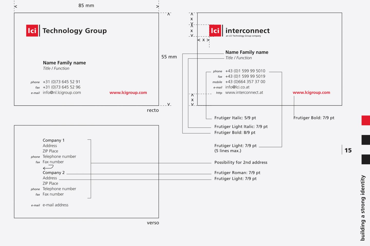Click 'Name Family name' on the Technology Group card
The height and width of the screenshot is (246, 370).
click(64, 63)
